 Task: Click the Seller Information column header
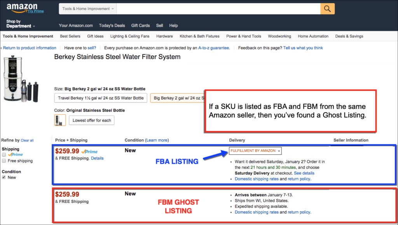pyautogui.click(x=351, y=140)
